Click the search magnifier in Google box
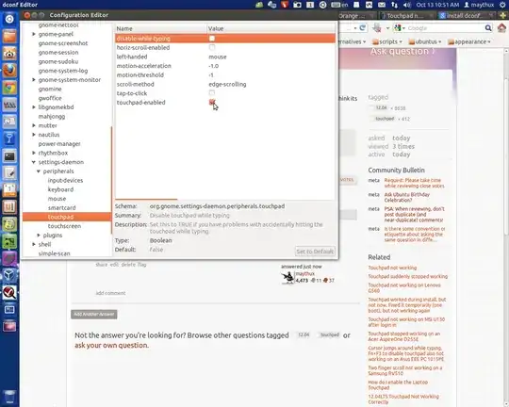Viewport: 509px width, 407px height. [488, 28]
